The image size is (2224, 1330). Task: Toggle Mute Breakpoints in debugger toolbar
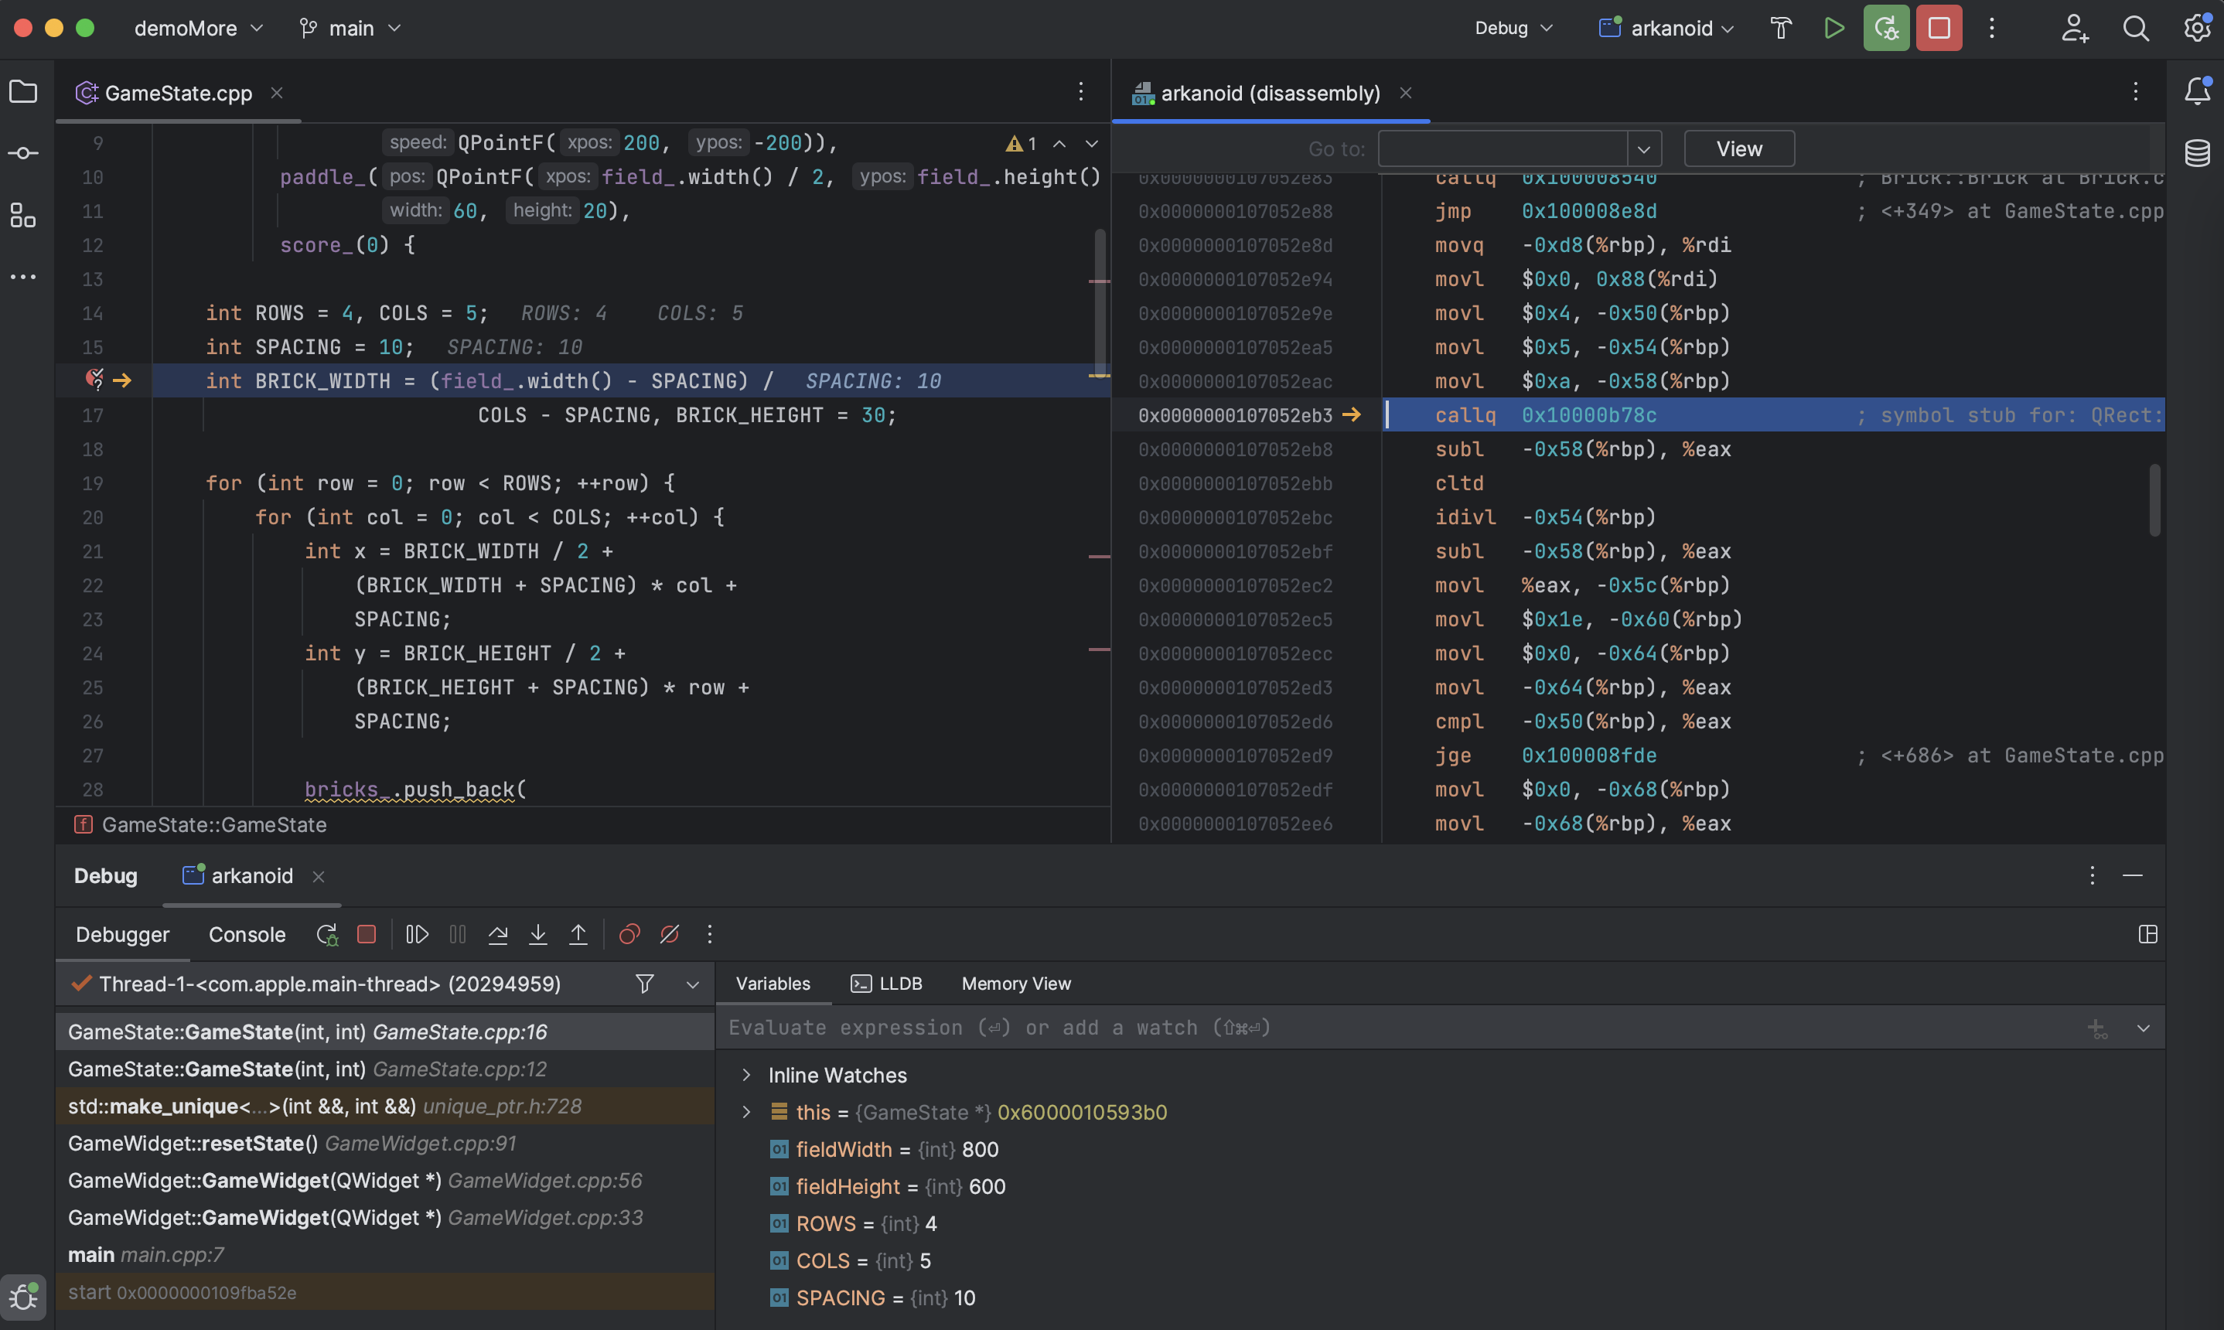(x=670, y=935)
